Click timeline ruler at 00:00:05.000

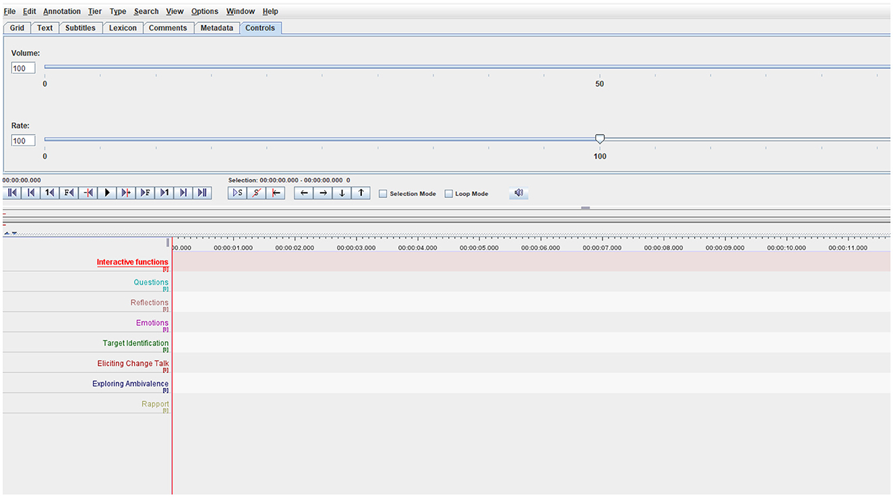tap(479, 247)
